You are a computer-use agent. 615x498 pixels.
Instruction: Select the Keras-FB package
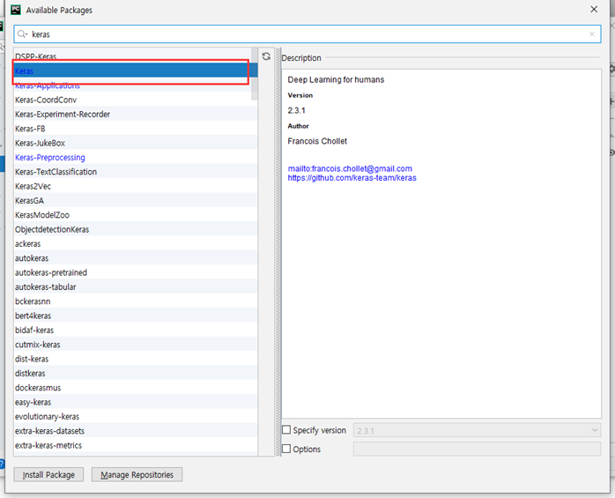136,129
